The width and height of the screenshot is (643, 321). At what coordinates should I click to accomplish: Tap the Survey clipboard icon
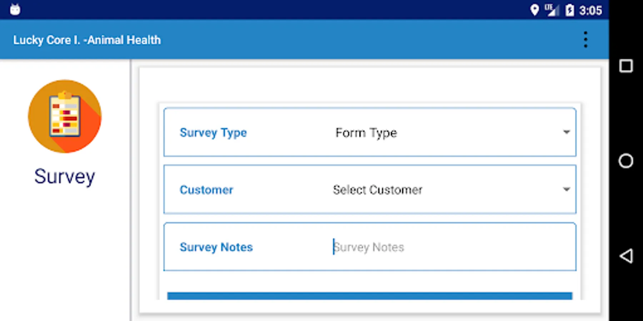65,116
